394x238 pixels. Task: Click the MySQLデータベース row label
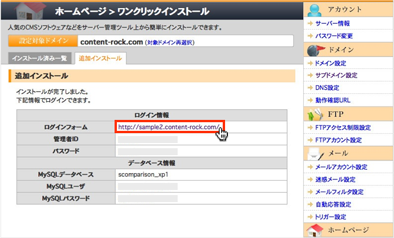click(66, 174)
